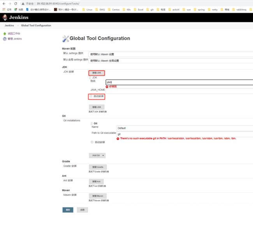The height and width of the screenshot is (229, 253).
Task: Click the add Ant button
Action: 96,181
